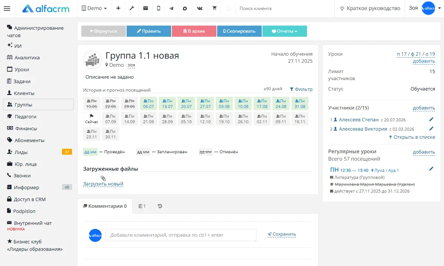This screenshot has height=266, width=444.
Task: Open the wrench settings icon
Action: [x=132, y=8]
